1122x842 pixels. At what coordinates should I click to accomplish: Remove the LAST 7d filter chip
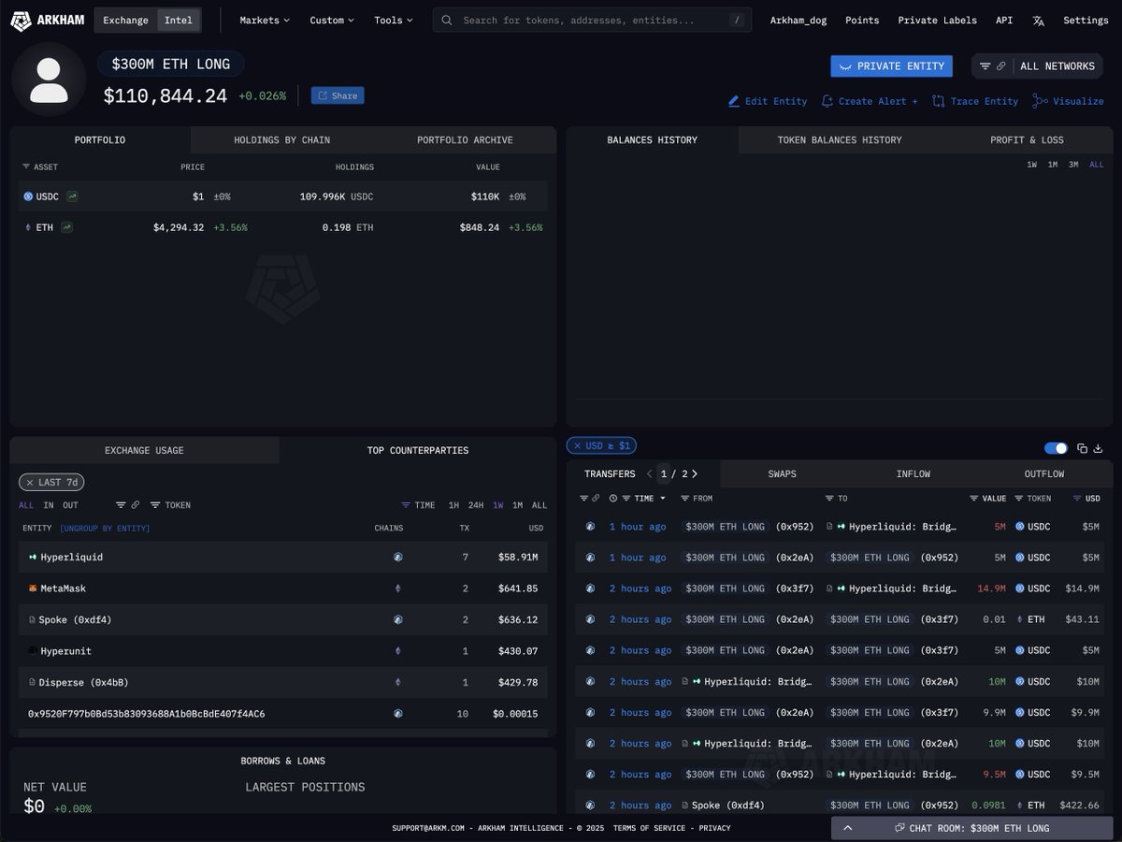tap(30, 483)
